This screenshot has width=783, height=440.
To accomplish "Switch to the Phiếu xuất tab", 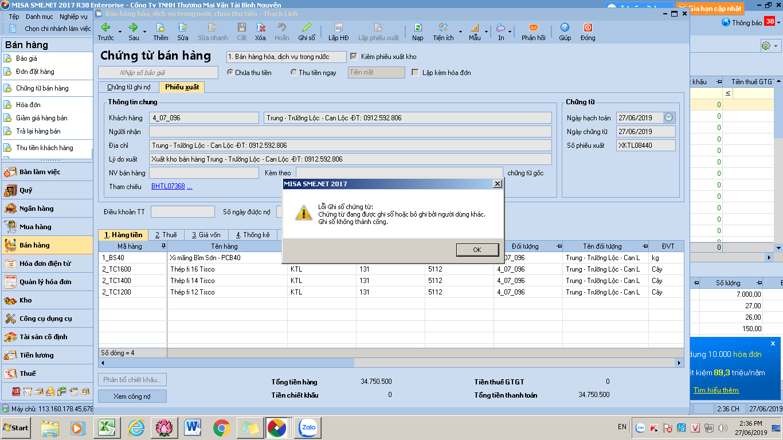I will tap(182, 88).
